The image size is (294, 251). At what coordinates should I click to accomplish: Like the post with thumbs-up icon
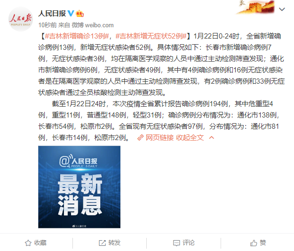(x=254, y=243)
